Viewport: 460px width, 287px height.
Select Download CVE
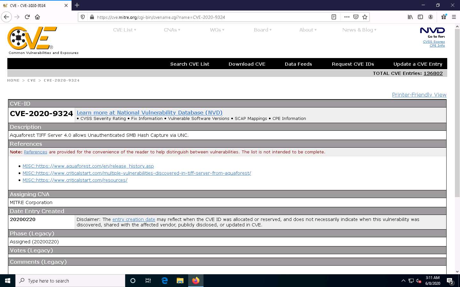[x=247, y=64]
